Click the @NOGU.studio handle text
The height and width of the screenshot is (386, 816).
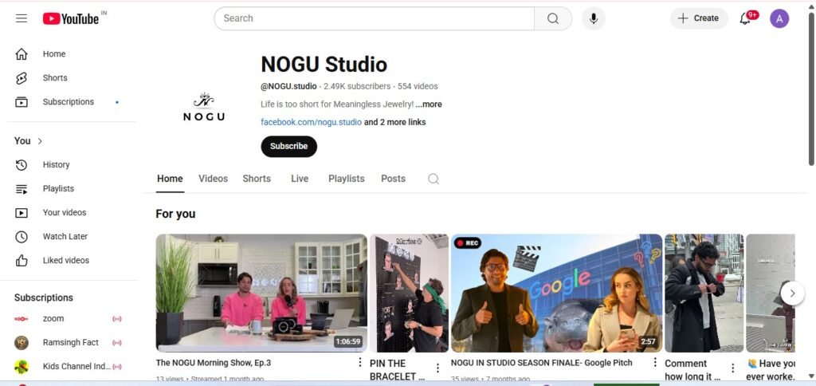coord(288,86)
